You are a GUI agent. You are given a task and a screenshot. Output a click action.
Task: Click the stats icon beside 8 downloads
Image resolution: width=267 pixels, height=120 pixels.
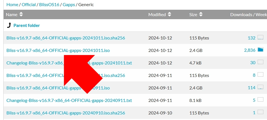260,75
